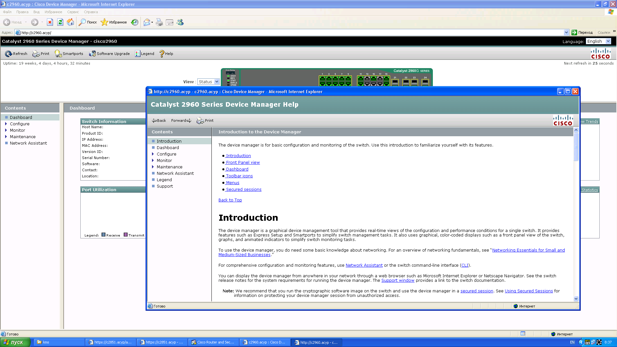Select Legend in Help Contents
617x347 pixels.
coord(164,180)
